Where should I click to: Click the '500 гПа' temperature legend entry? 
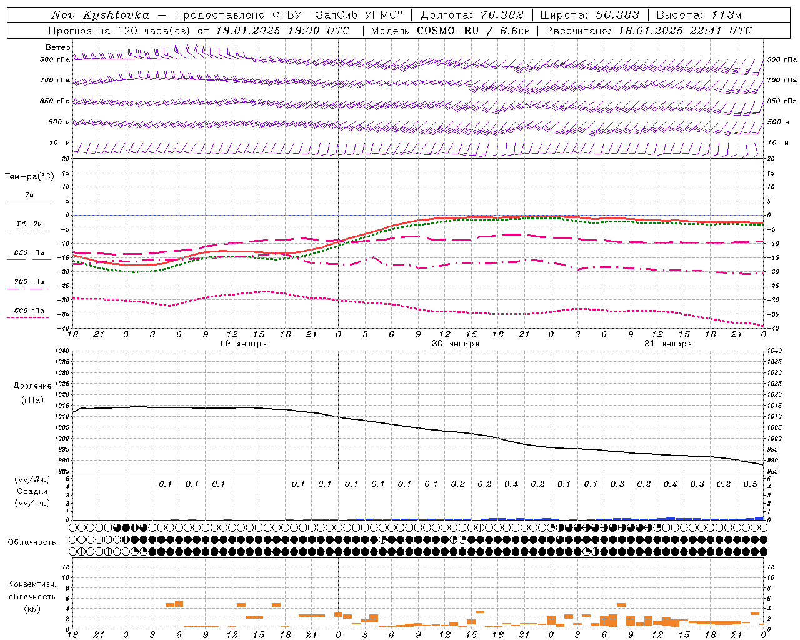(x=29, y=311)
